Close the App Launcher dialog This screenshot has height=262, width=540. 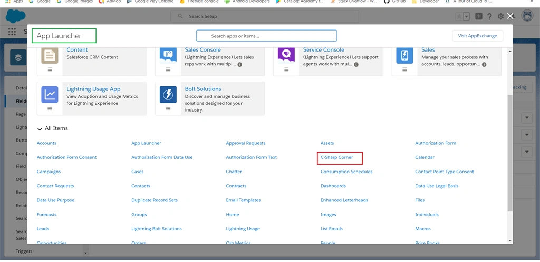click(x=510, y=16)
